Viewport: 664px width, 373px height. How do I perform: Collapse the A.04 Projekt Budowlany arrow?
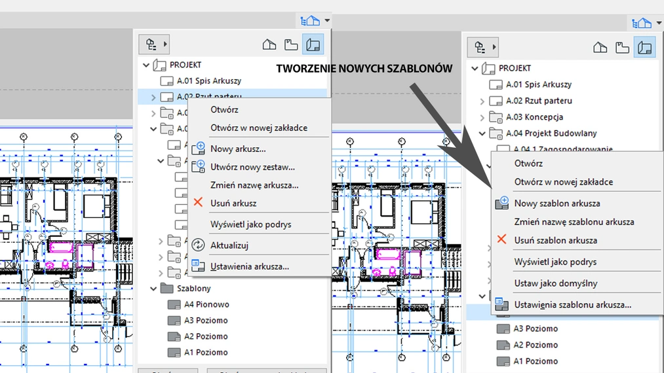coord(482,133)
